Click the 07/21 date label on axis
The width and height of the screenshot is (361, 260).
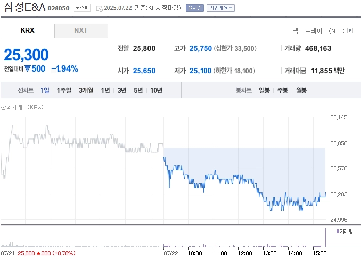point(8,253)
